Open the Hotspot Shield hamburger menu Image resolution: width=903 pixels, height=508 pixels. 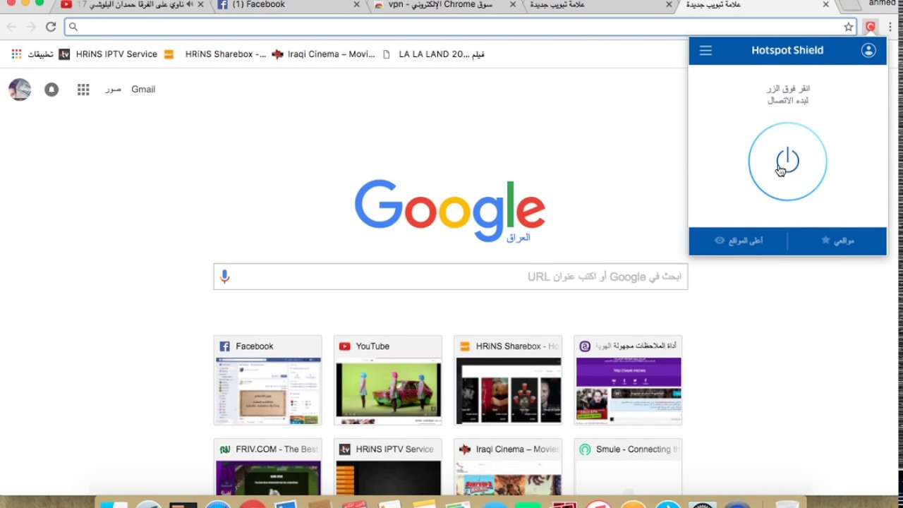705,50
